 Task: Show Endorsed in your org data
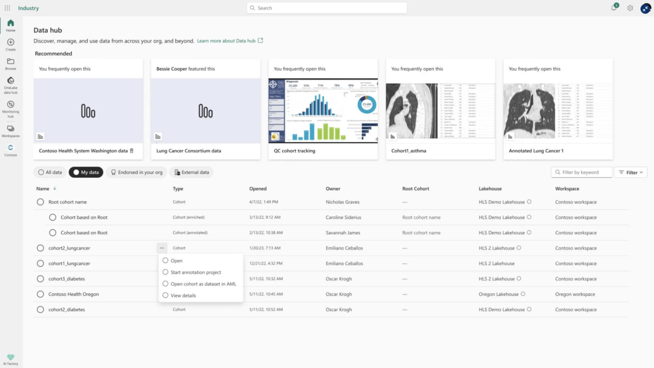pos(136,172)
